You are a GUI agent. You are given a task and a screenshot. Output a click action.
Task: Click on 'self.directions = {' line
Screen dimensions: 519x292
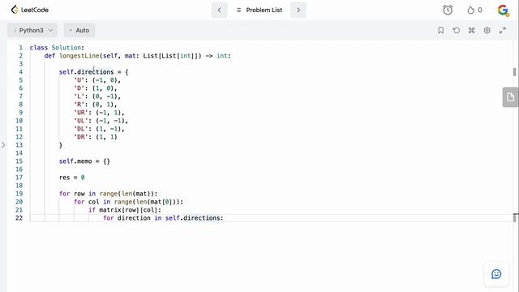pyautogui.click(x=94, y=72)
